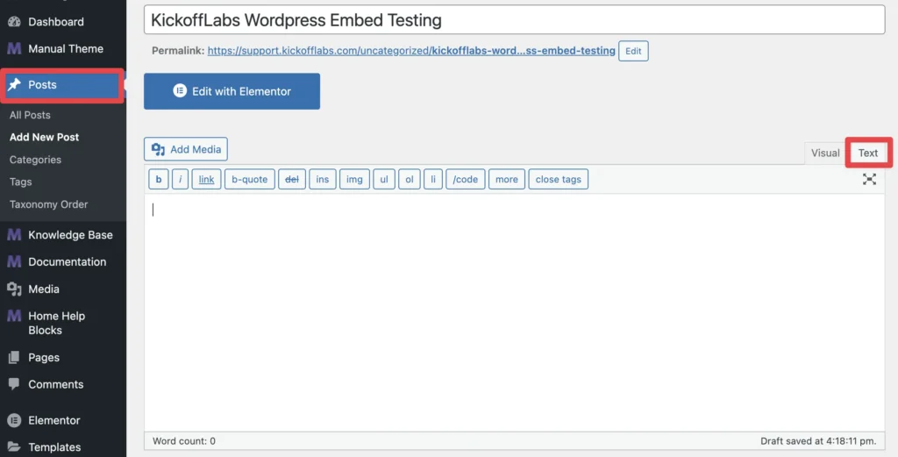
Task: Click the Media library icon in sidebar
Action: pos(14,289)
